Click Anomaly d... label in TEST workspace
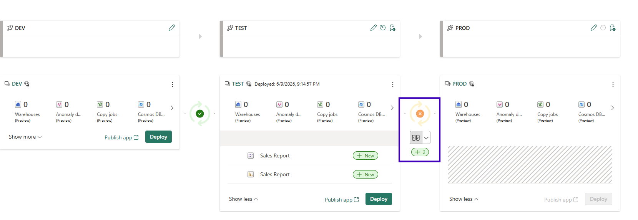The width and height of the screenshot is (638, 220). [289, 114]
